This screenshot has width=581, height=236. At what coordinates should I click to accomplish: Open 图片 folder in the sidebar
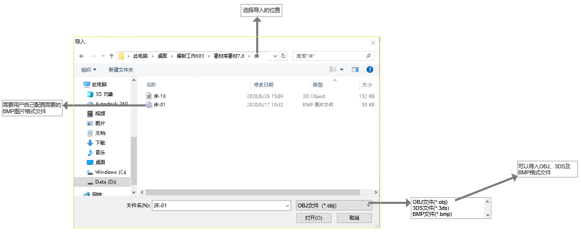pos(96,123)
